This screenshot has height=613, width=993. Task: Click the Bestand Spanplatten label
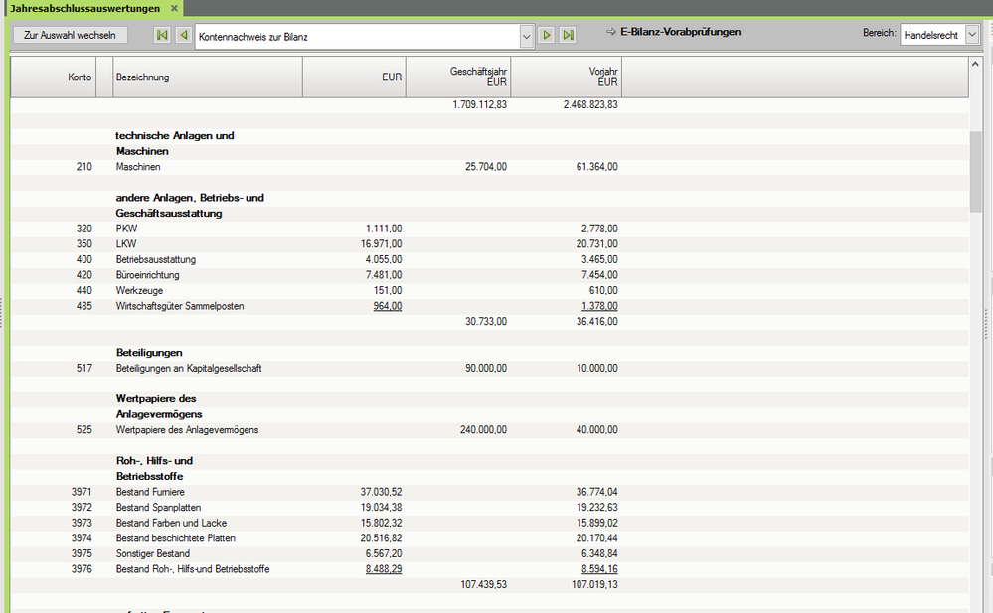158,508
